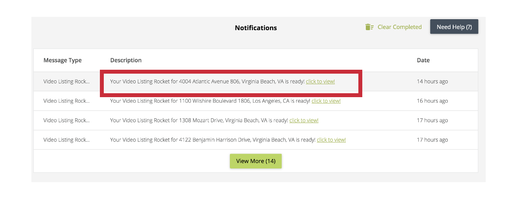
Task: Click the Description column header
Action: pyautogui.click(x=126, y=60)
